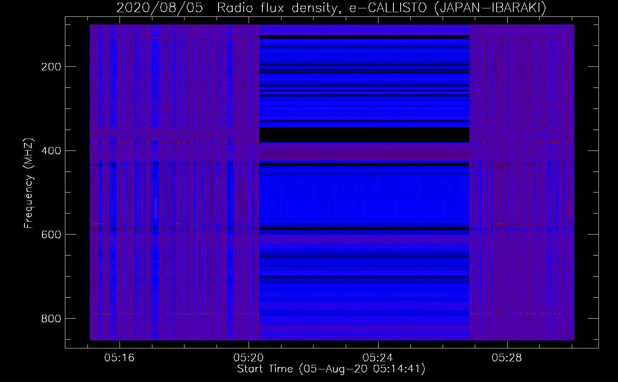Screen dimensions: 618x382
Task: Click the plot title 'Radio flux density, e-CALLISTO (JAPAN-IBARAKI)'
Action: (x=382, y=8)
